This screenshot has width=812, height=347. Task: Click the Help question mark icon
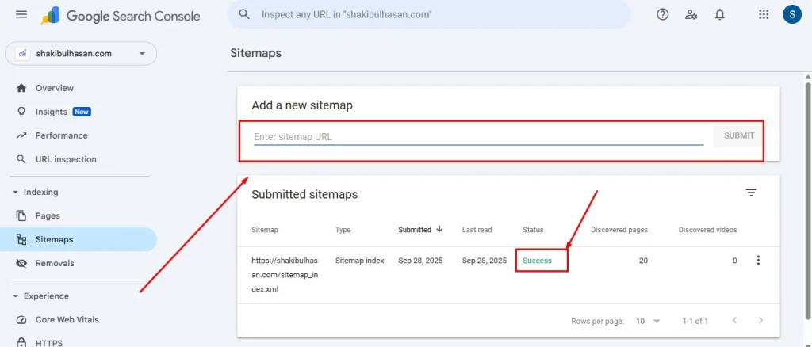tap(662, 14)
